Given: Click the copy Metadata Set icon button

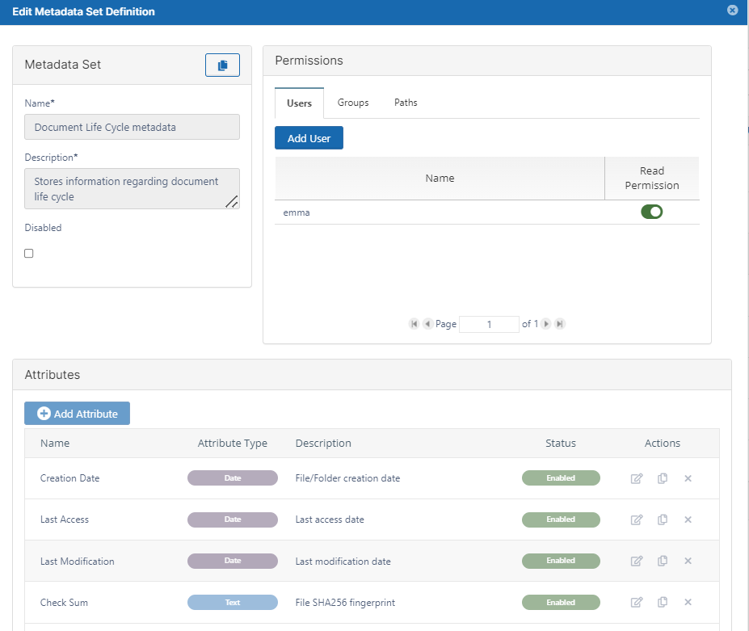Looking at the screenshot, I should pyautogui.click(x=222, y=65).
